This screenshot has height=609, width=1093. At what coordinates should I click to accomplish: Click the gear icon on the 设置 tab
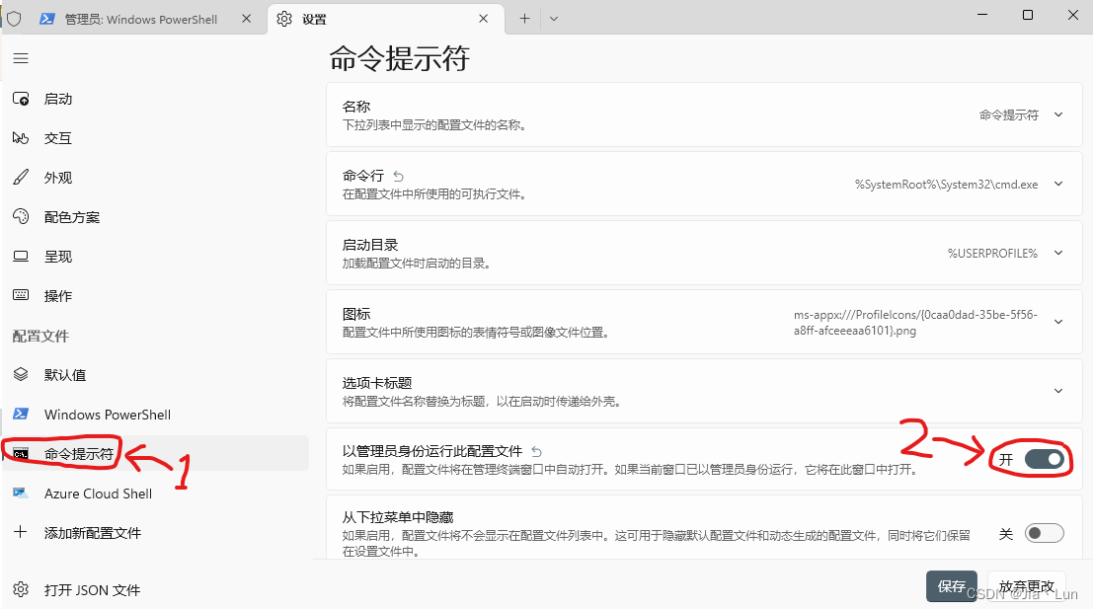pyautogui.click(x=284, y=19)
